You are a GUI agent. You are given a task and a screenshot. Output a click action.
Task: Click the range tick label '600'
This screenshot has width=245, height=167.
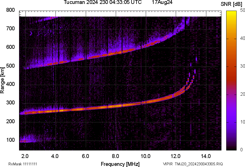point(10,47)
